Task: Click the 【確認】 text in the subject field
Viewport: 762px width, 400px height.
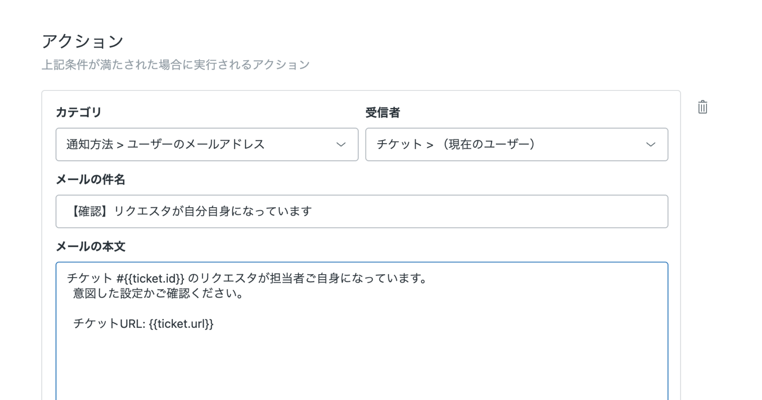Action: 89,211
